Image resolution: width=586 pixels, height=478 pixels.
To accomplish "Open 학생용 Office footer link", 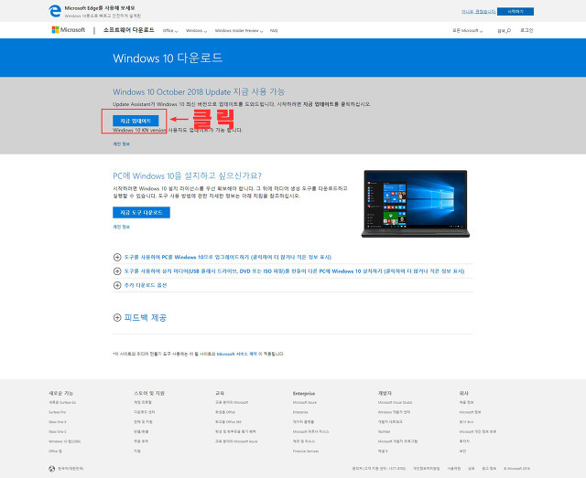I will [x=225, y=412].
